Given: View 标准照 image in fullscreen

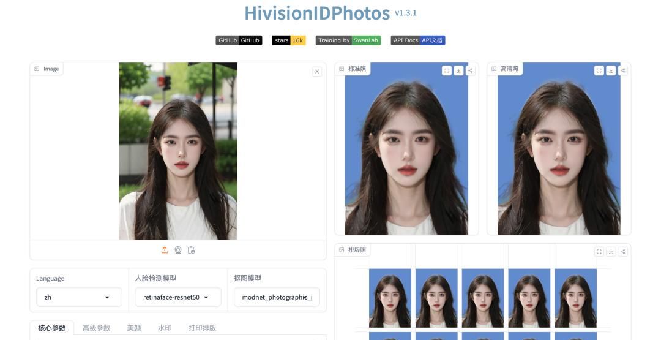Looking at the screenshot, I should click(x=446, y=71).
